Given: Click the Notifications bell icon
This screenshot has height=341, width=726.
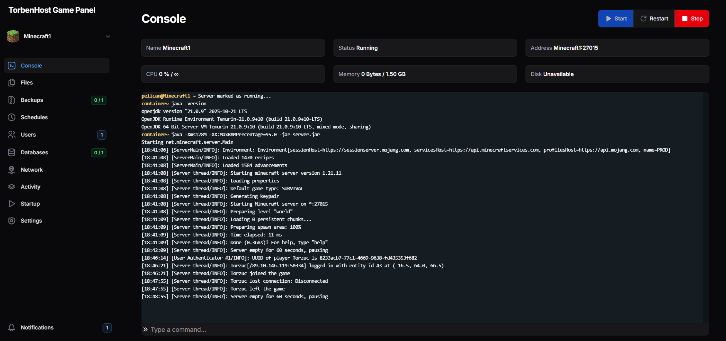Looking at the screenshot, I should (12, 327).
